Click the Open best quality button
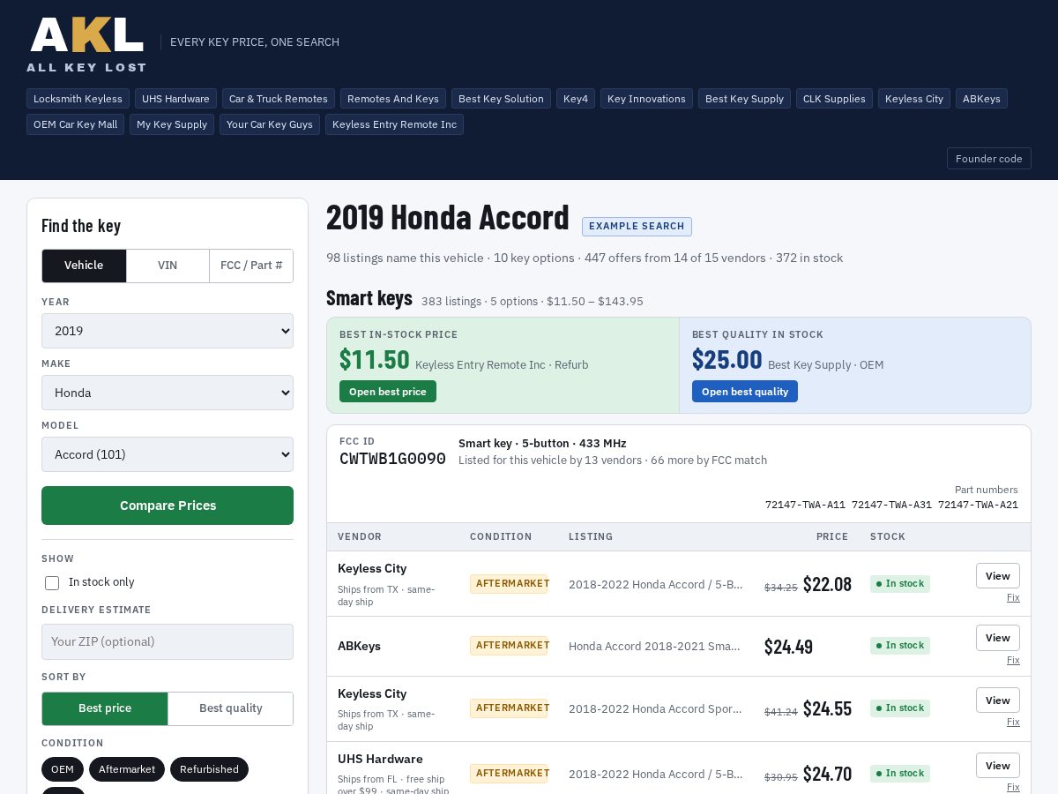The image size is (1058, 794). click(x=745, y=392)
